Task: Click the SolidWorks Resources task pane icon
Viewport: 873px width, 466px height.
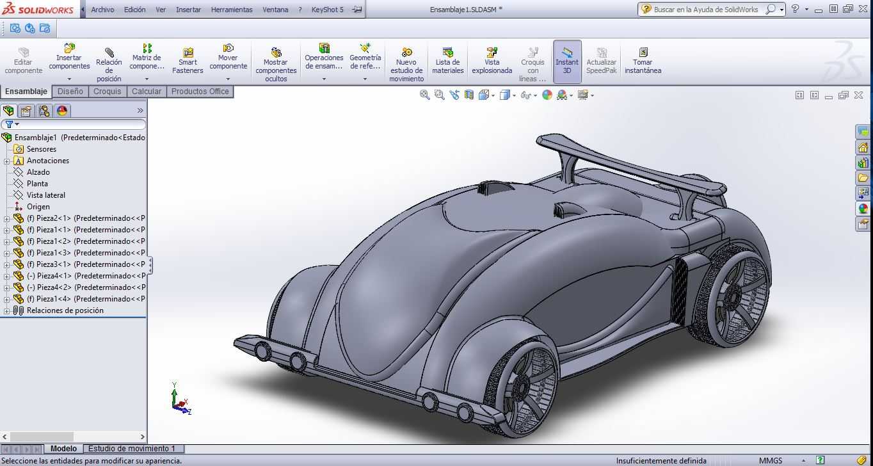Action: 863,147
